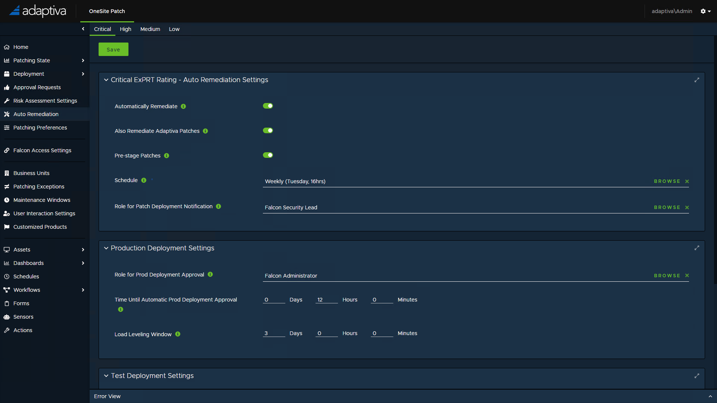Clear the Schedule field with X icon
Viewport: 717px width, 403px height.
pyautogui.click(x=687, y=181)
